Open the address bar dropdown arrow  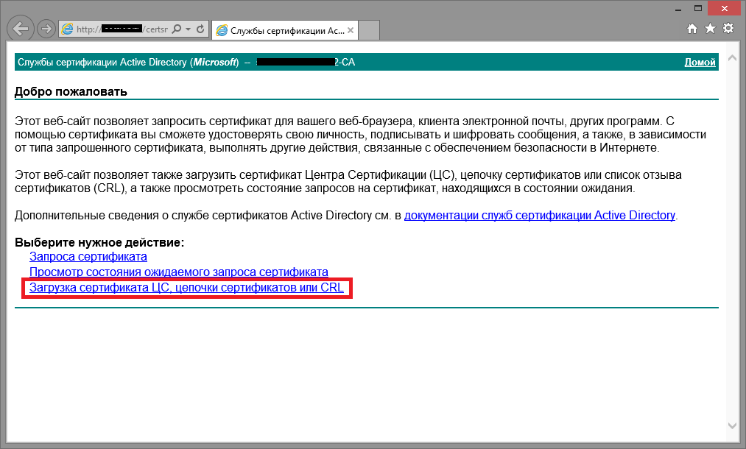pyautogui.click(x=188, y=29)
